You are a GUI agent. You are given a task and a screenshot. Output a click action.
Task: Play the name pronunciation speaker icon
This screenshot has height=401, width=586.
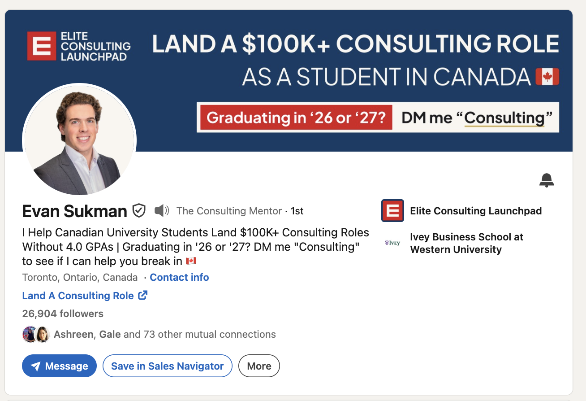pyautogui.click(x=162, y=210)
